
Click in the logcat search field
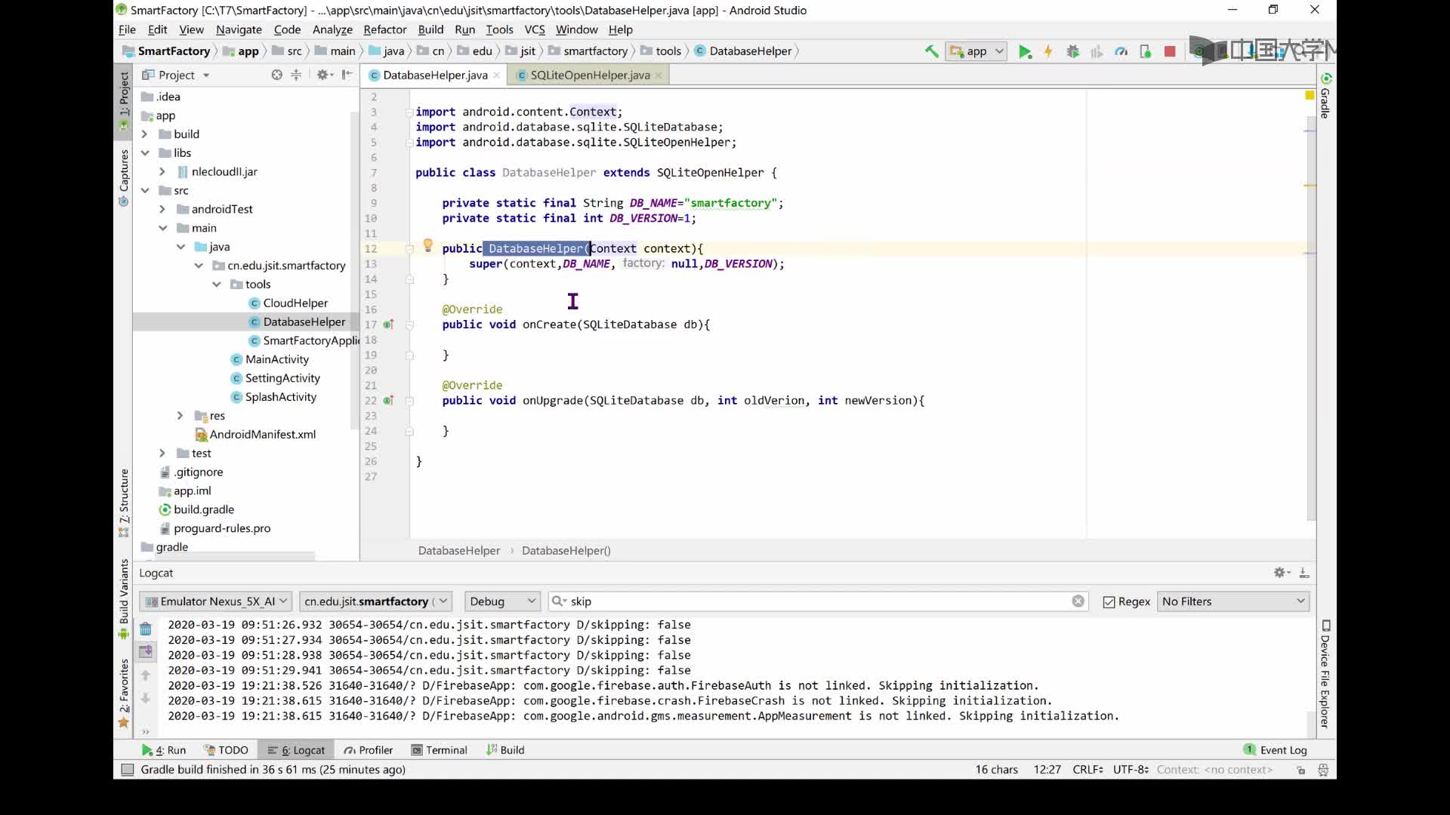click(819, 601)
